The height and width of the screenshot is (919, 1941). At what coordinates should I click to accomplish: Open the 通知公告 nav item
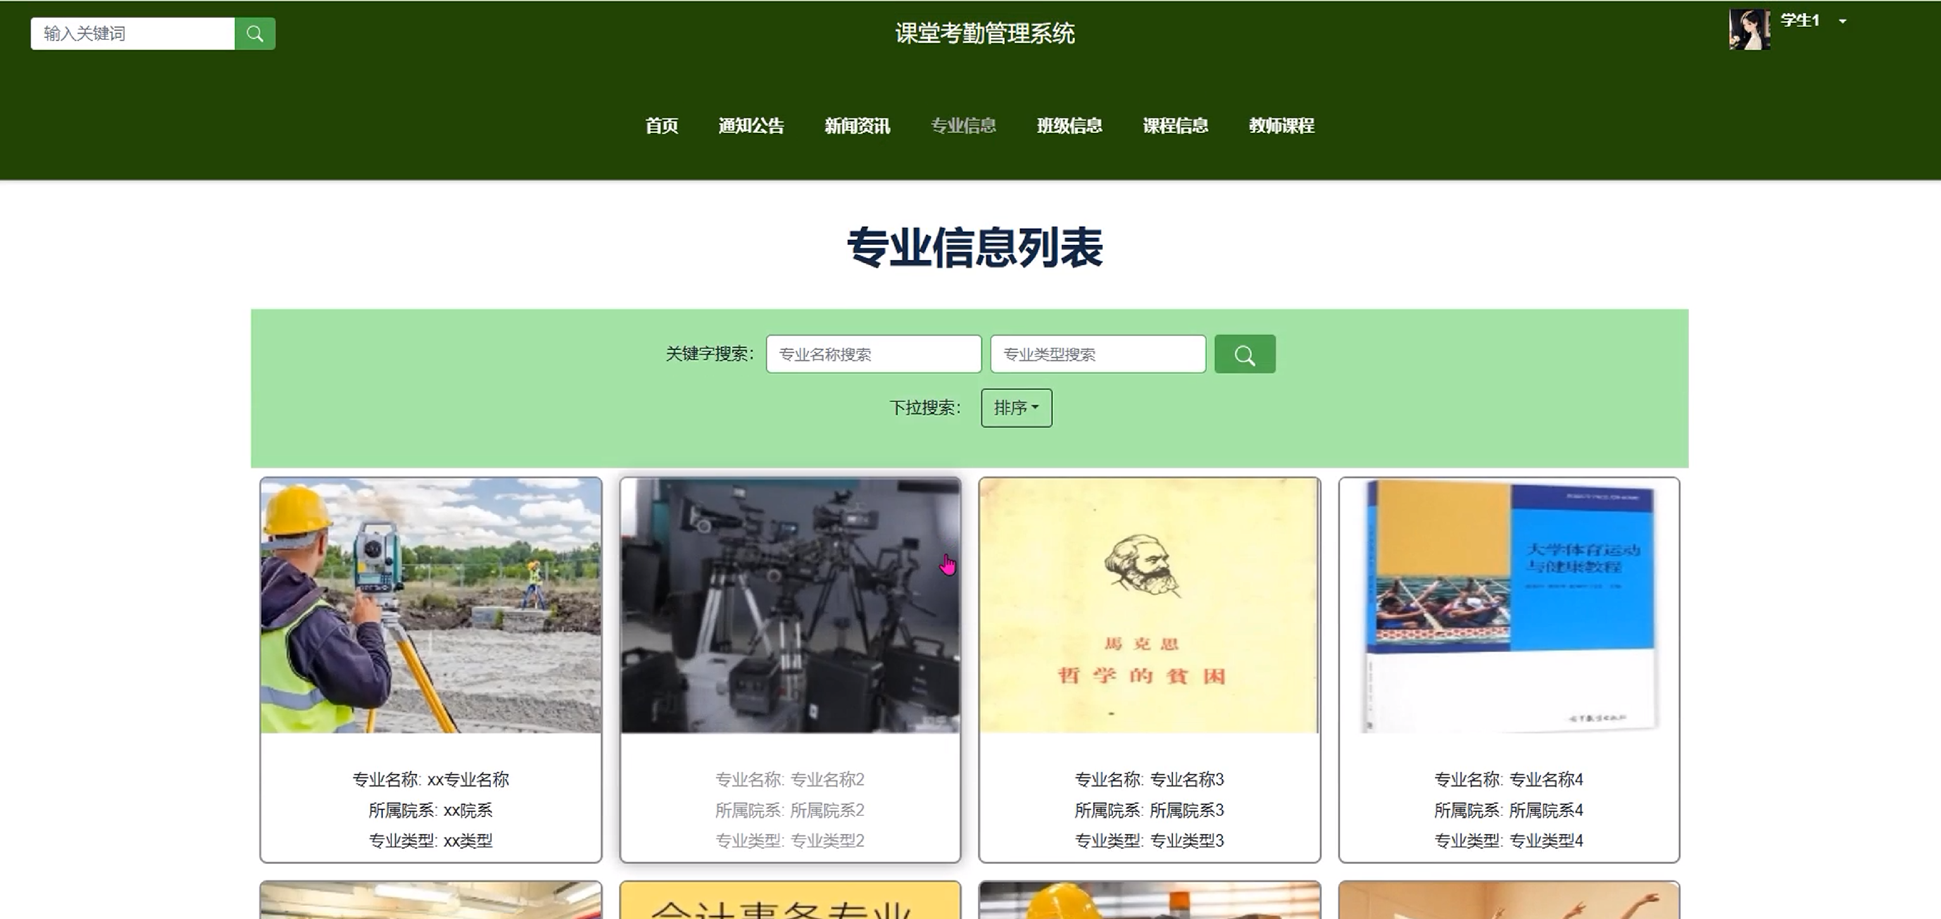tap(750, 126)
